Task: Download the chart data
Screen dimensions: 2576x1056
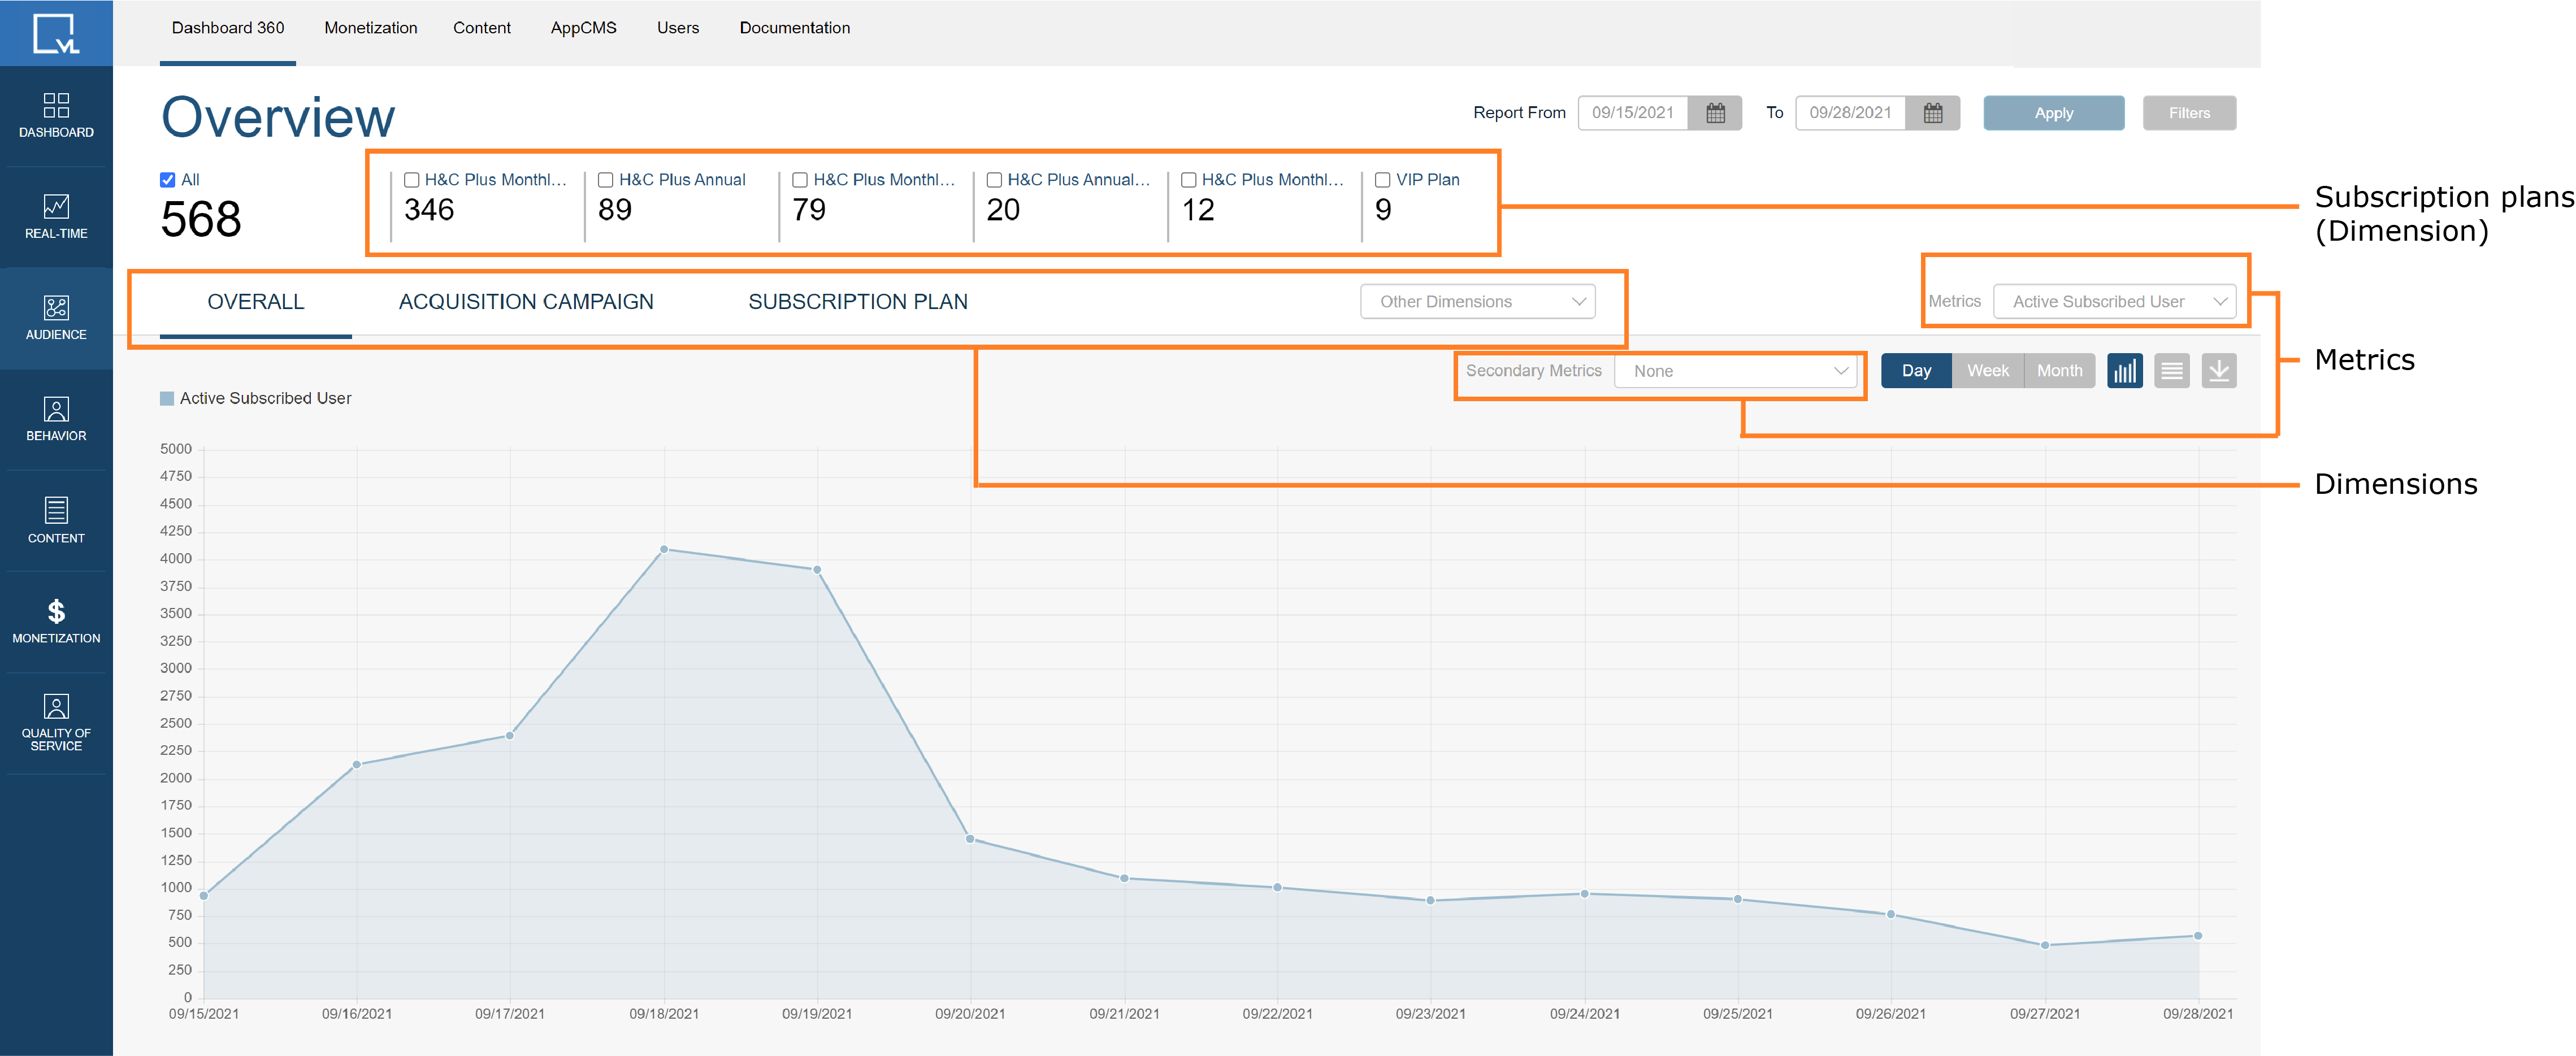Action: click(x=2218, y=371)
